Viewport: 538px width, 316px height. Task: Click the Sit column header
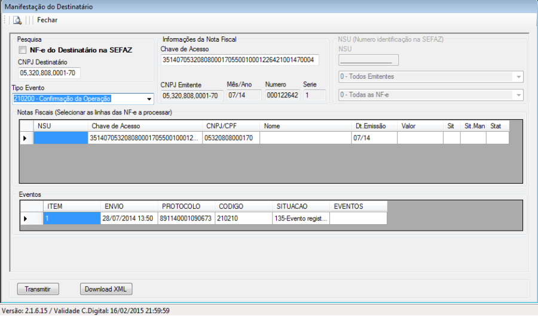pos(452,126)
